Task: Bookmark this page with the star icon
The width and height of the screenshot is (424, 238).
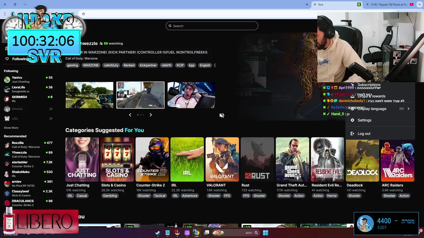Action: [x=83, y=14]
